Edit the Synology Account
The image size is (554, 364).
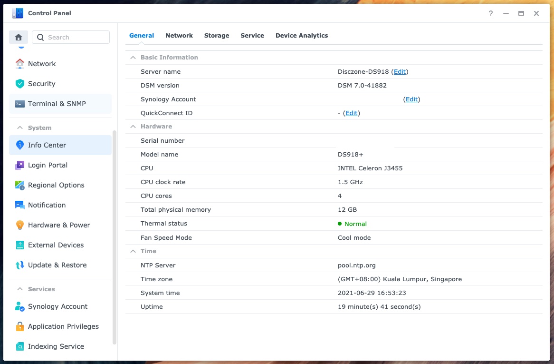point(411,99)
